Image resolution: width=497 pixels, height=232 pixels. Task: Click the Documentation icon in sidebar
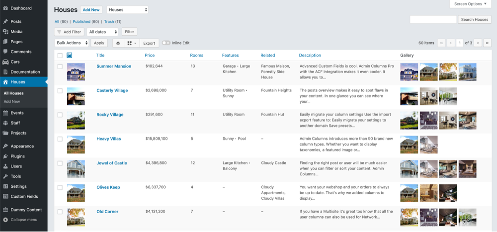[5, 72]
